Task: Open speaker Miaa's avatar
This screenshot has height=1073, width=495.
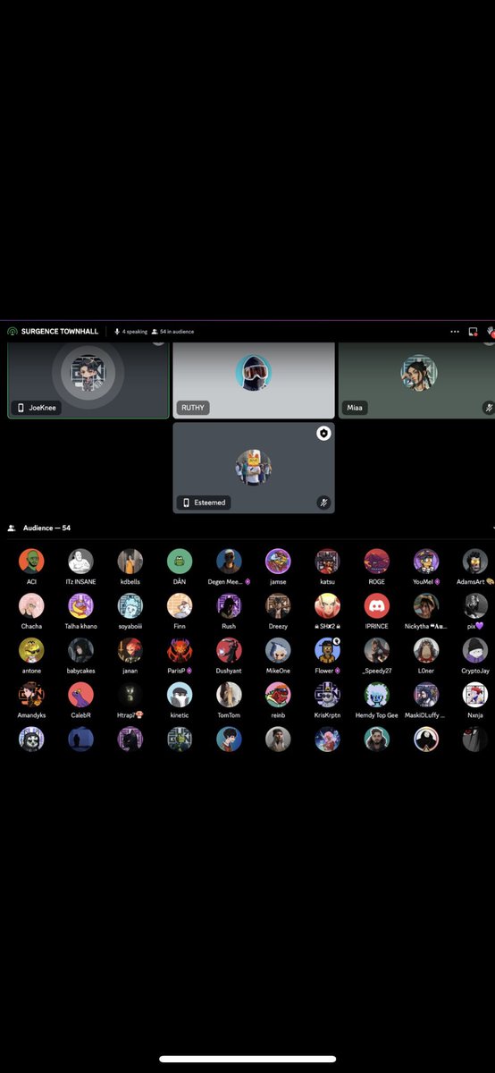Action: tap(418, 372)
